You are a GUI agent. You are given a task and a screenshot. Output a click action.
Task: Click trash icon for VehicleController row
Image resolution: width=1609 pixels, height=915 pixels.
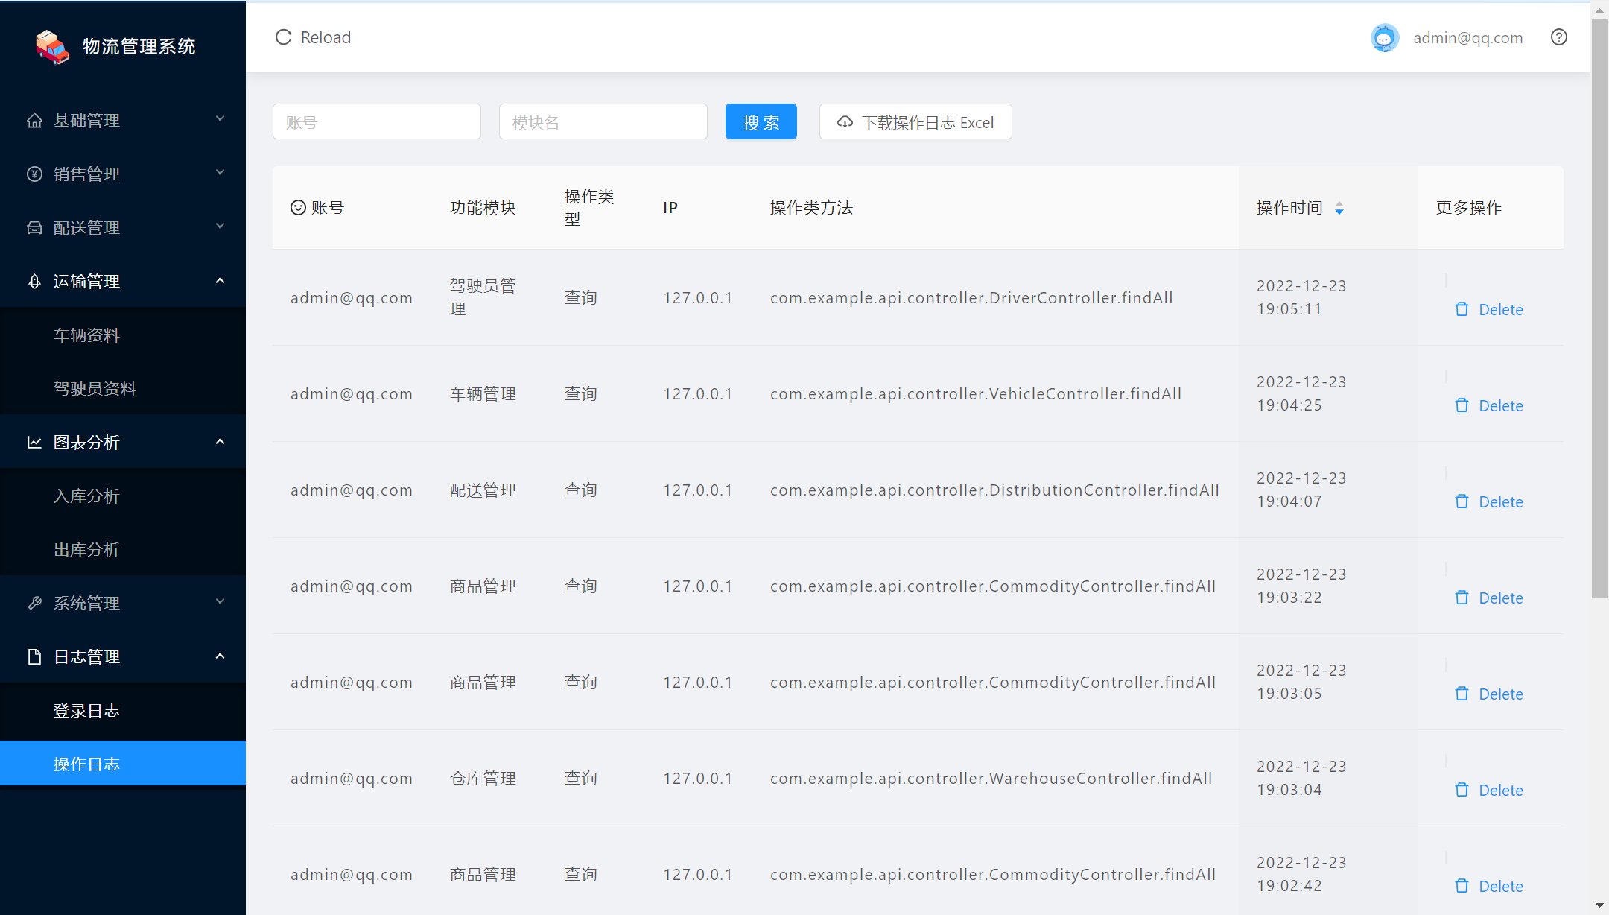(x=1462, y=405)
